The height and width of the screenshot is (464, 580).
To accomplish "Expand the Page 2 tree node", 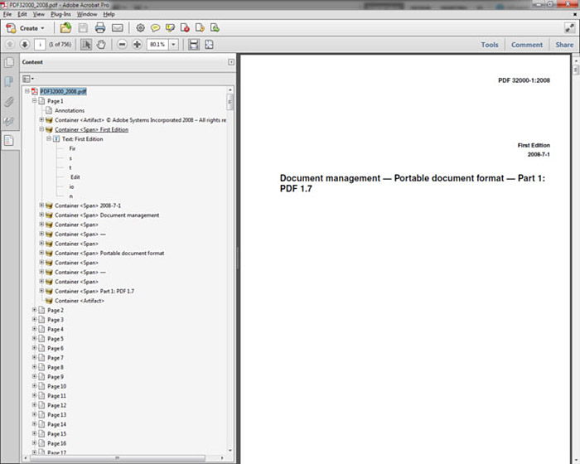I will [x=34, y=310].
